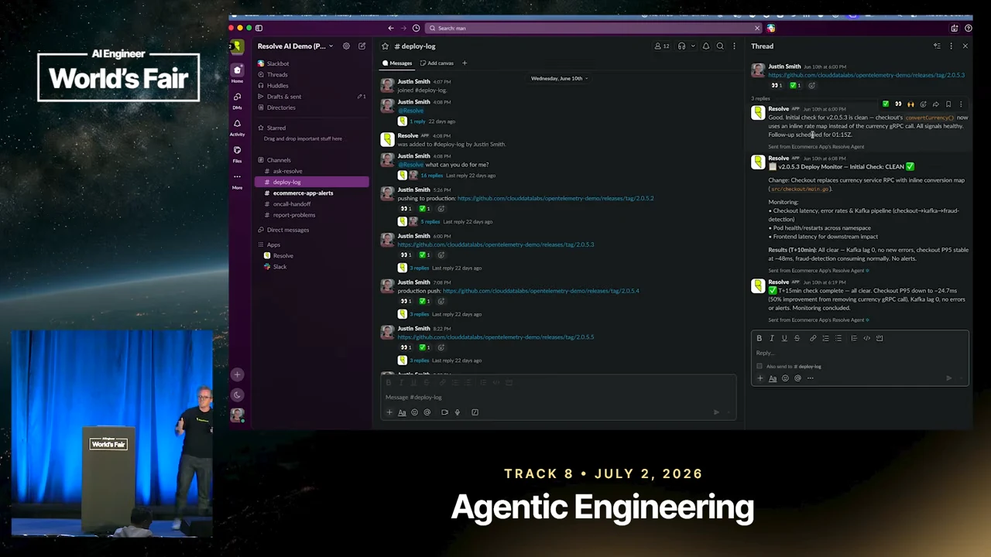The width and height of the screenshot is (991, 557).
Task: Toggle checkmark reaction on 2.0.5.5 message
Action: point(423,347)
